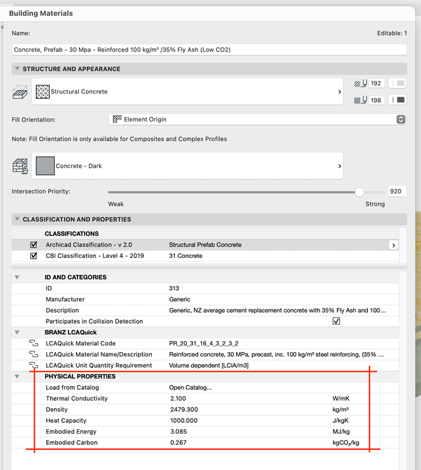Click the fill foreground pen icon next to 192

[360, 84]
